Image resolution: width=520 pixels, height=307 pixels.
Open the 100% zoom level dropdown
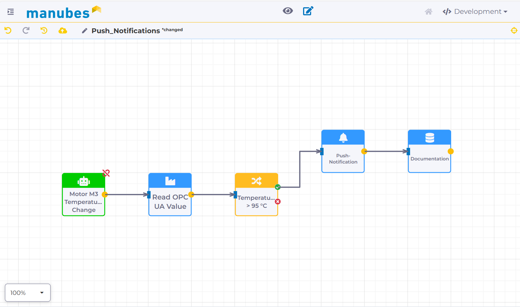pyautogui.click(x=28, y=293)
